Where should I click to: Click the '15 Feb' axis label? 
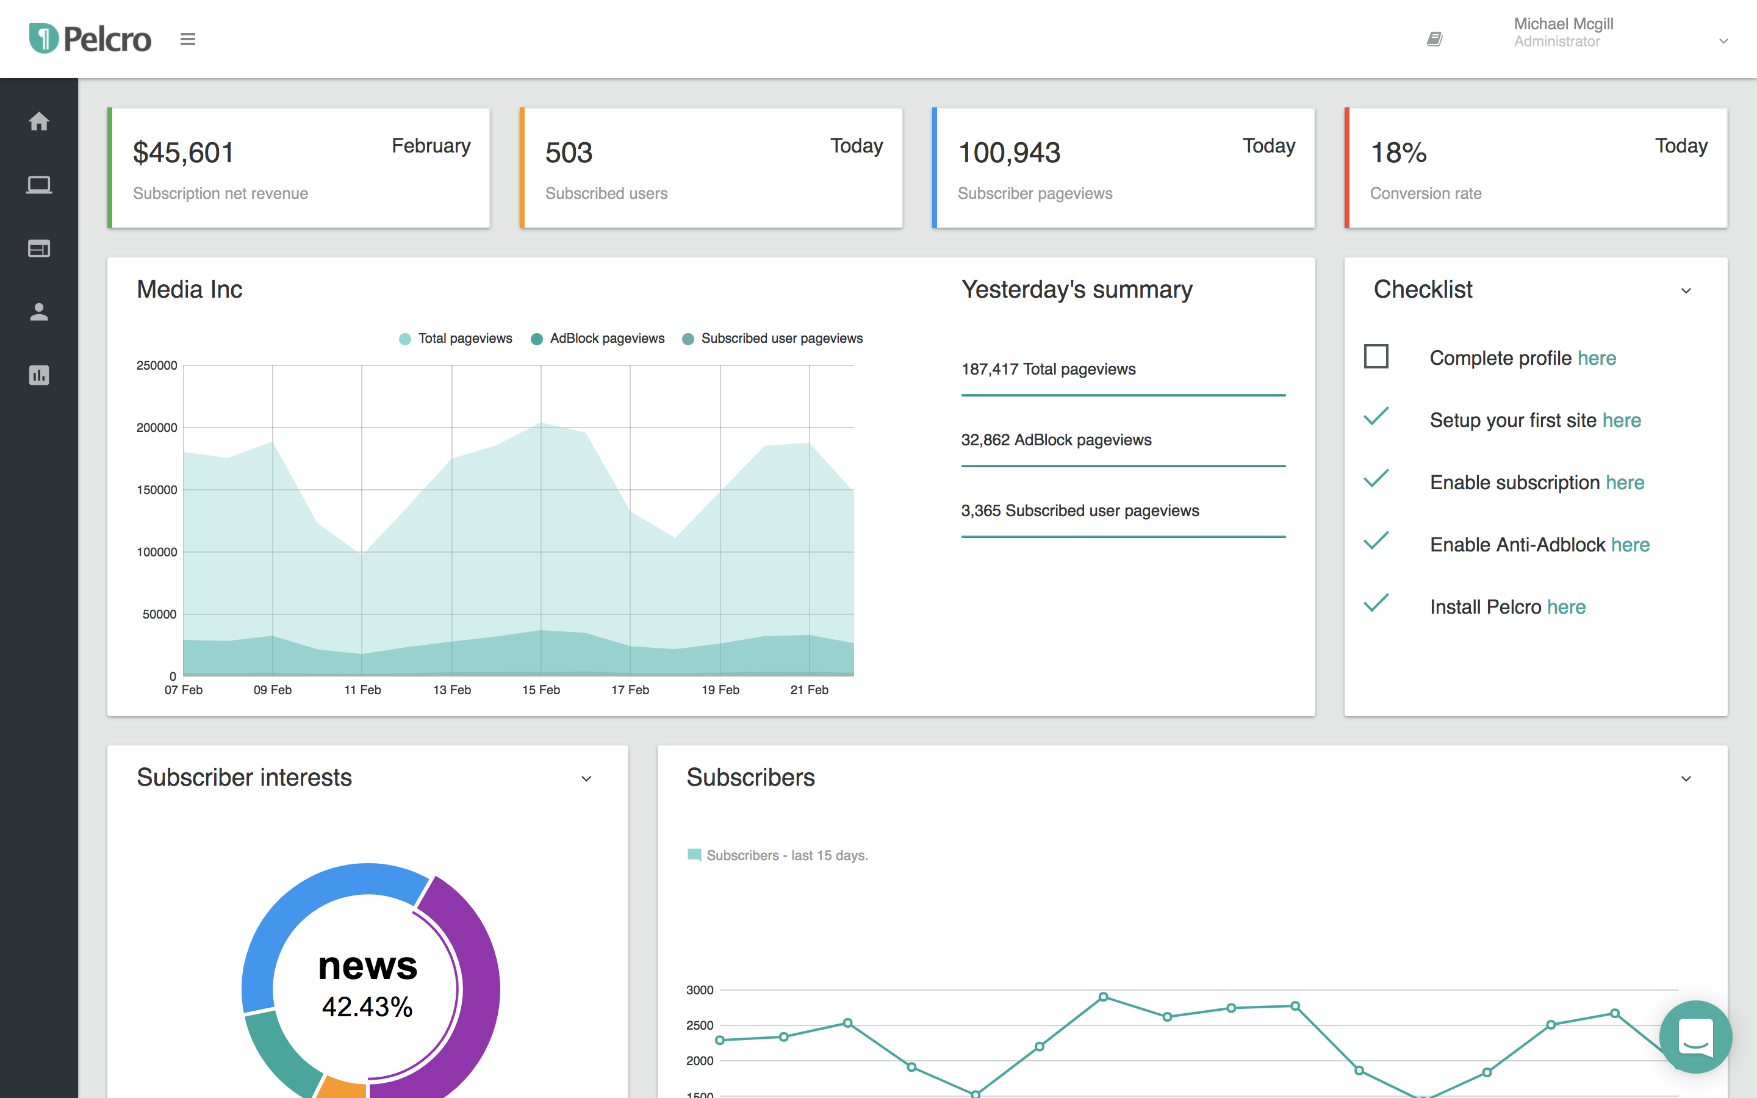(x=541, y=690)
